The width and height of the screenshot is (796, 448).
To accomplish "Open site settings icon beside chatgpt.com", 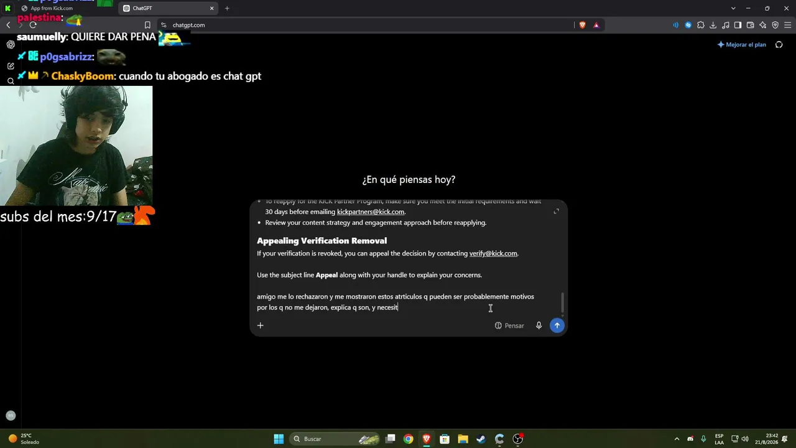I will [164, 25].
